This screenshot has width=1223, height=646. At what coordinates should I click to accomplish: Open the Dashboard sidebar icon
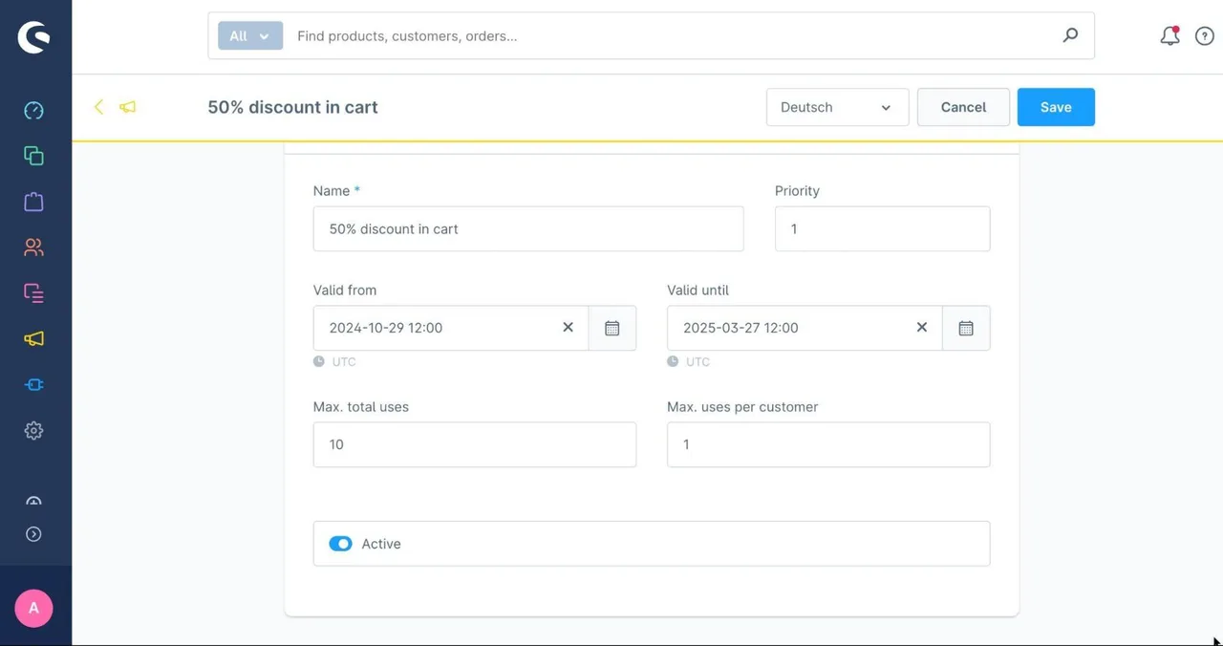coord(33,110)
